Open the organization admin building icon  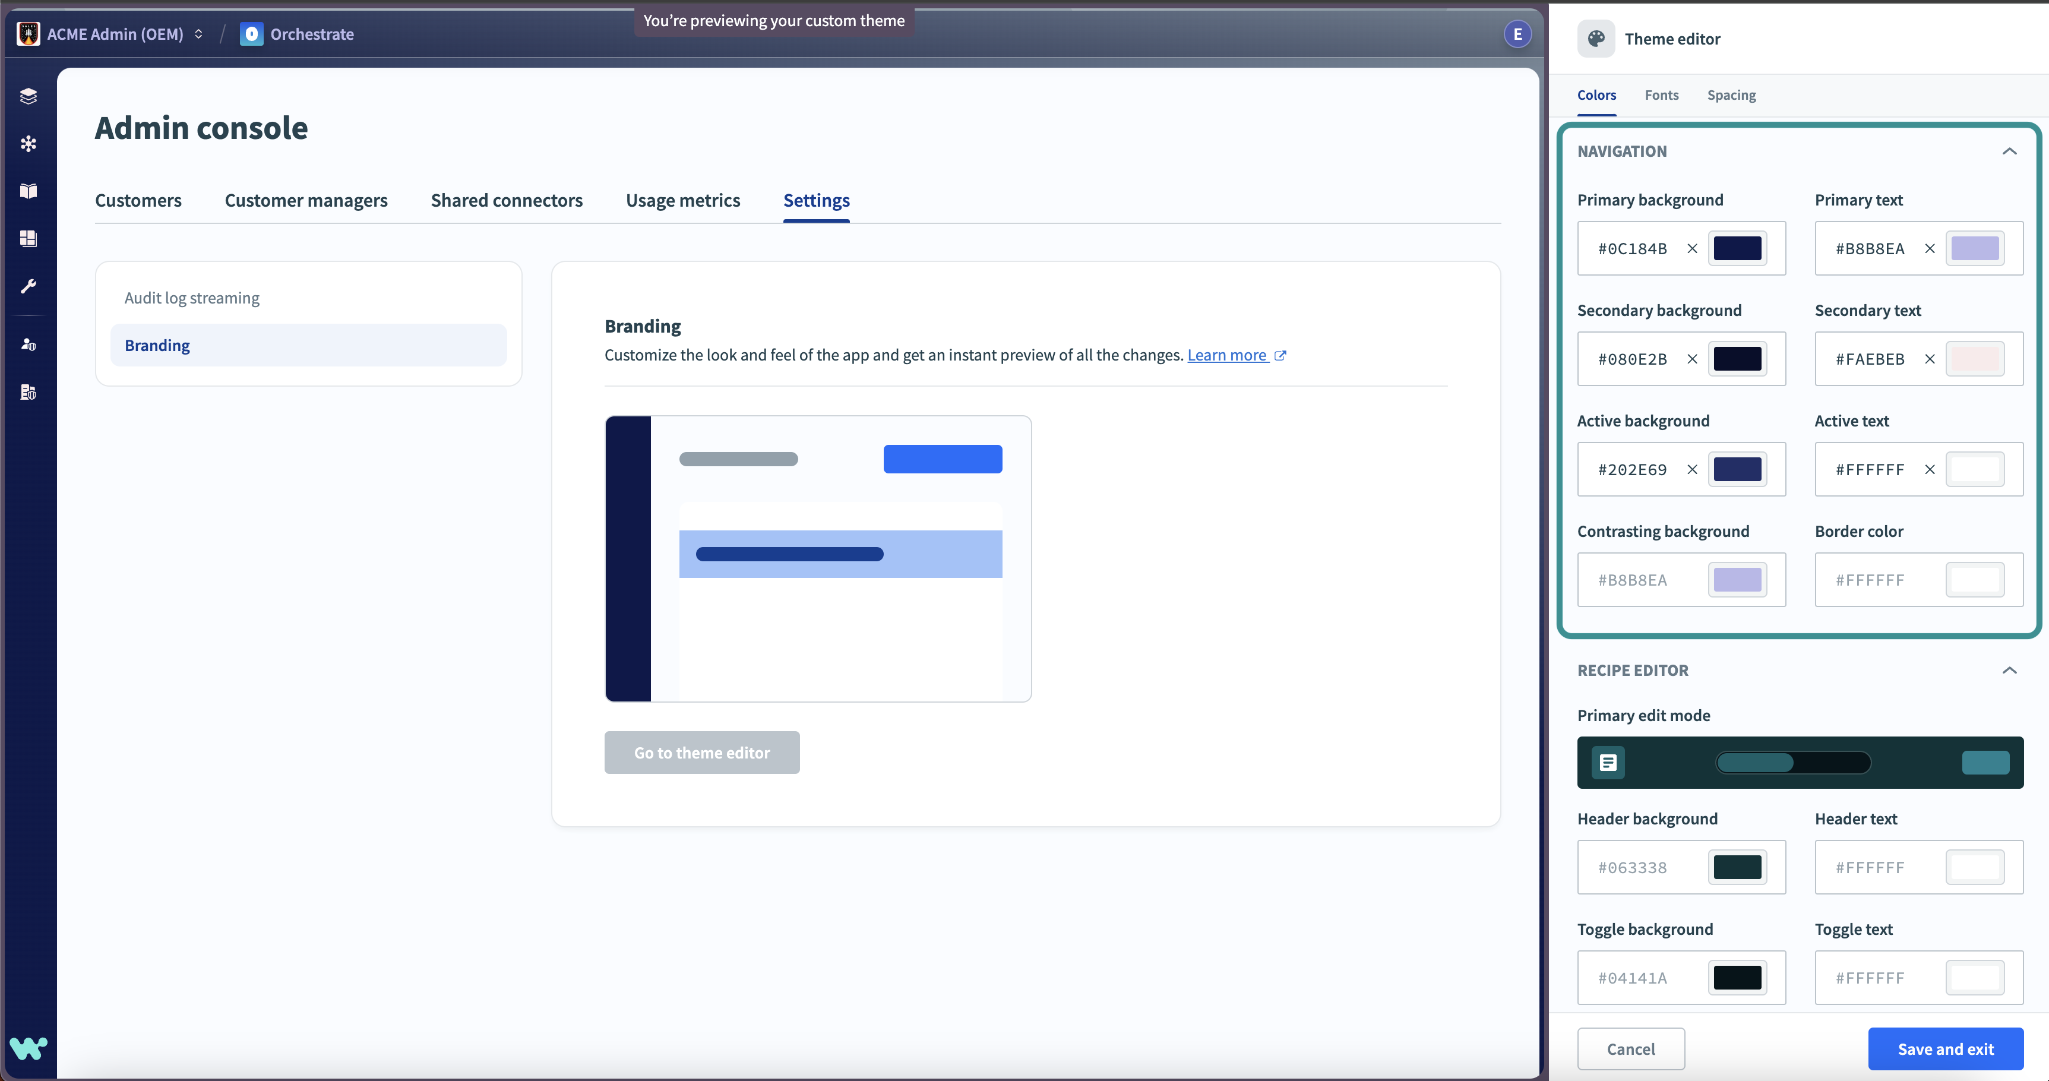click(29, 391)
